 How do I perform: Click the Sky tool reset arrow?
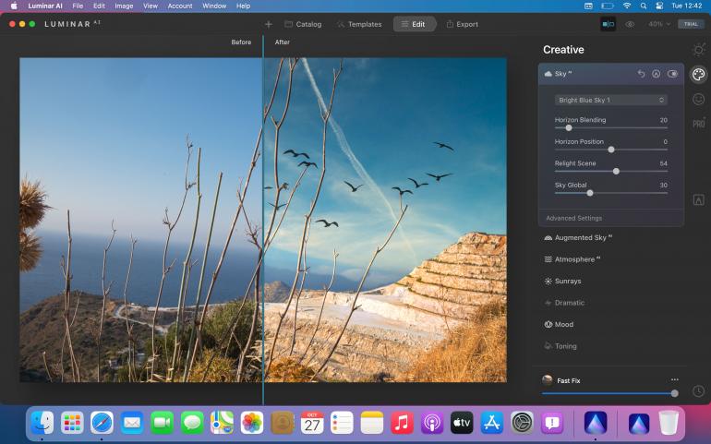(641, 74)
